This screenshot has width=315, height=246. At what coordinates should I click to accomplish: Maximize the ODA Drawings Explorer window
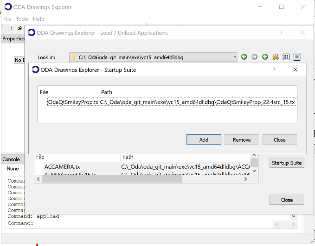coord(281,7)
